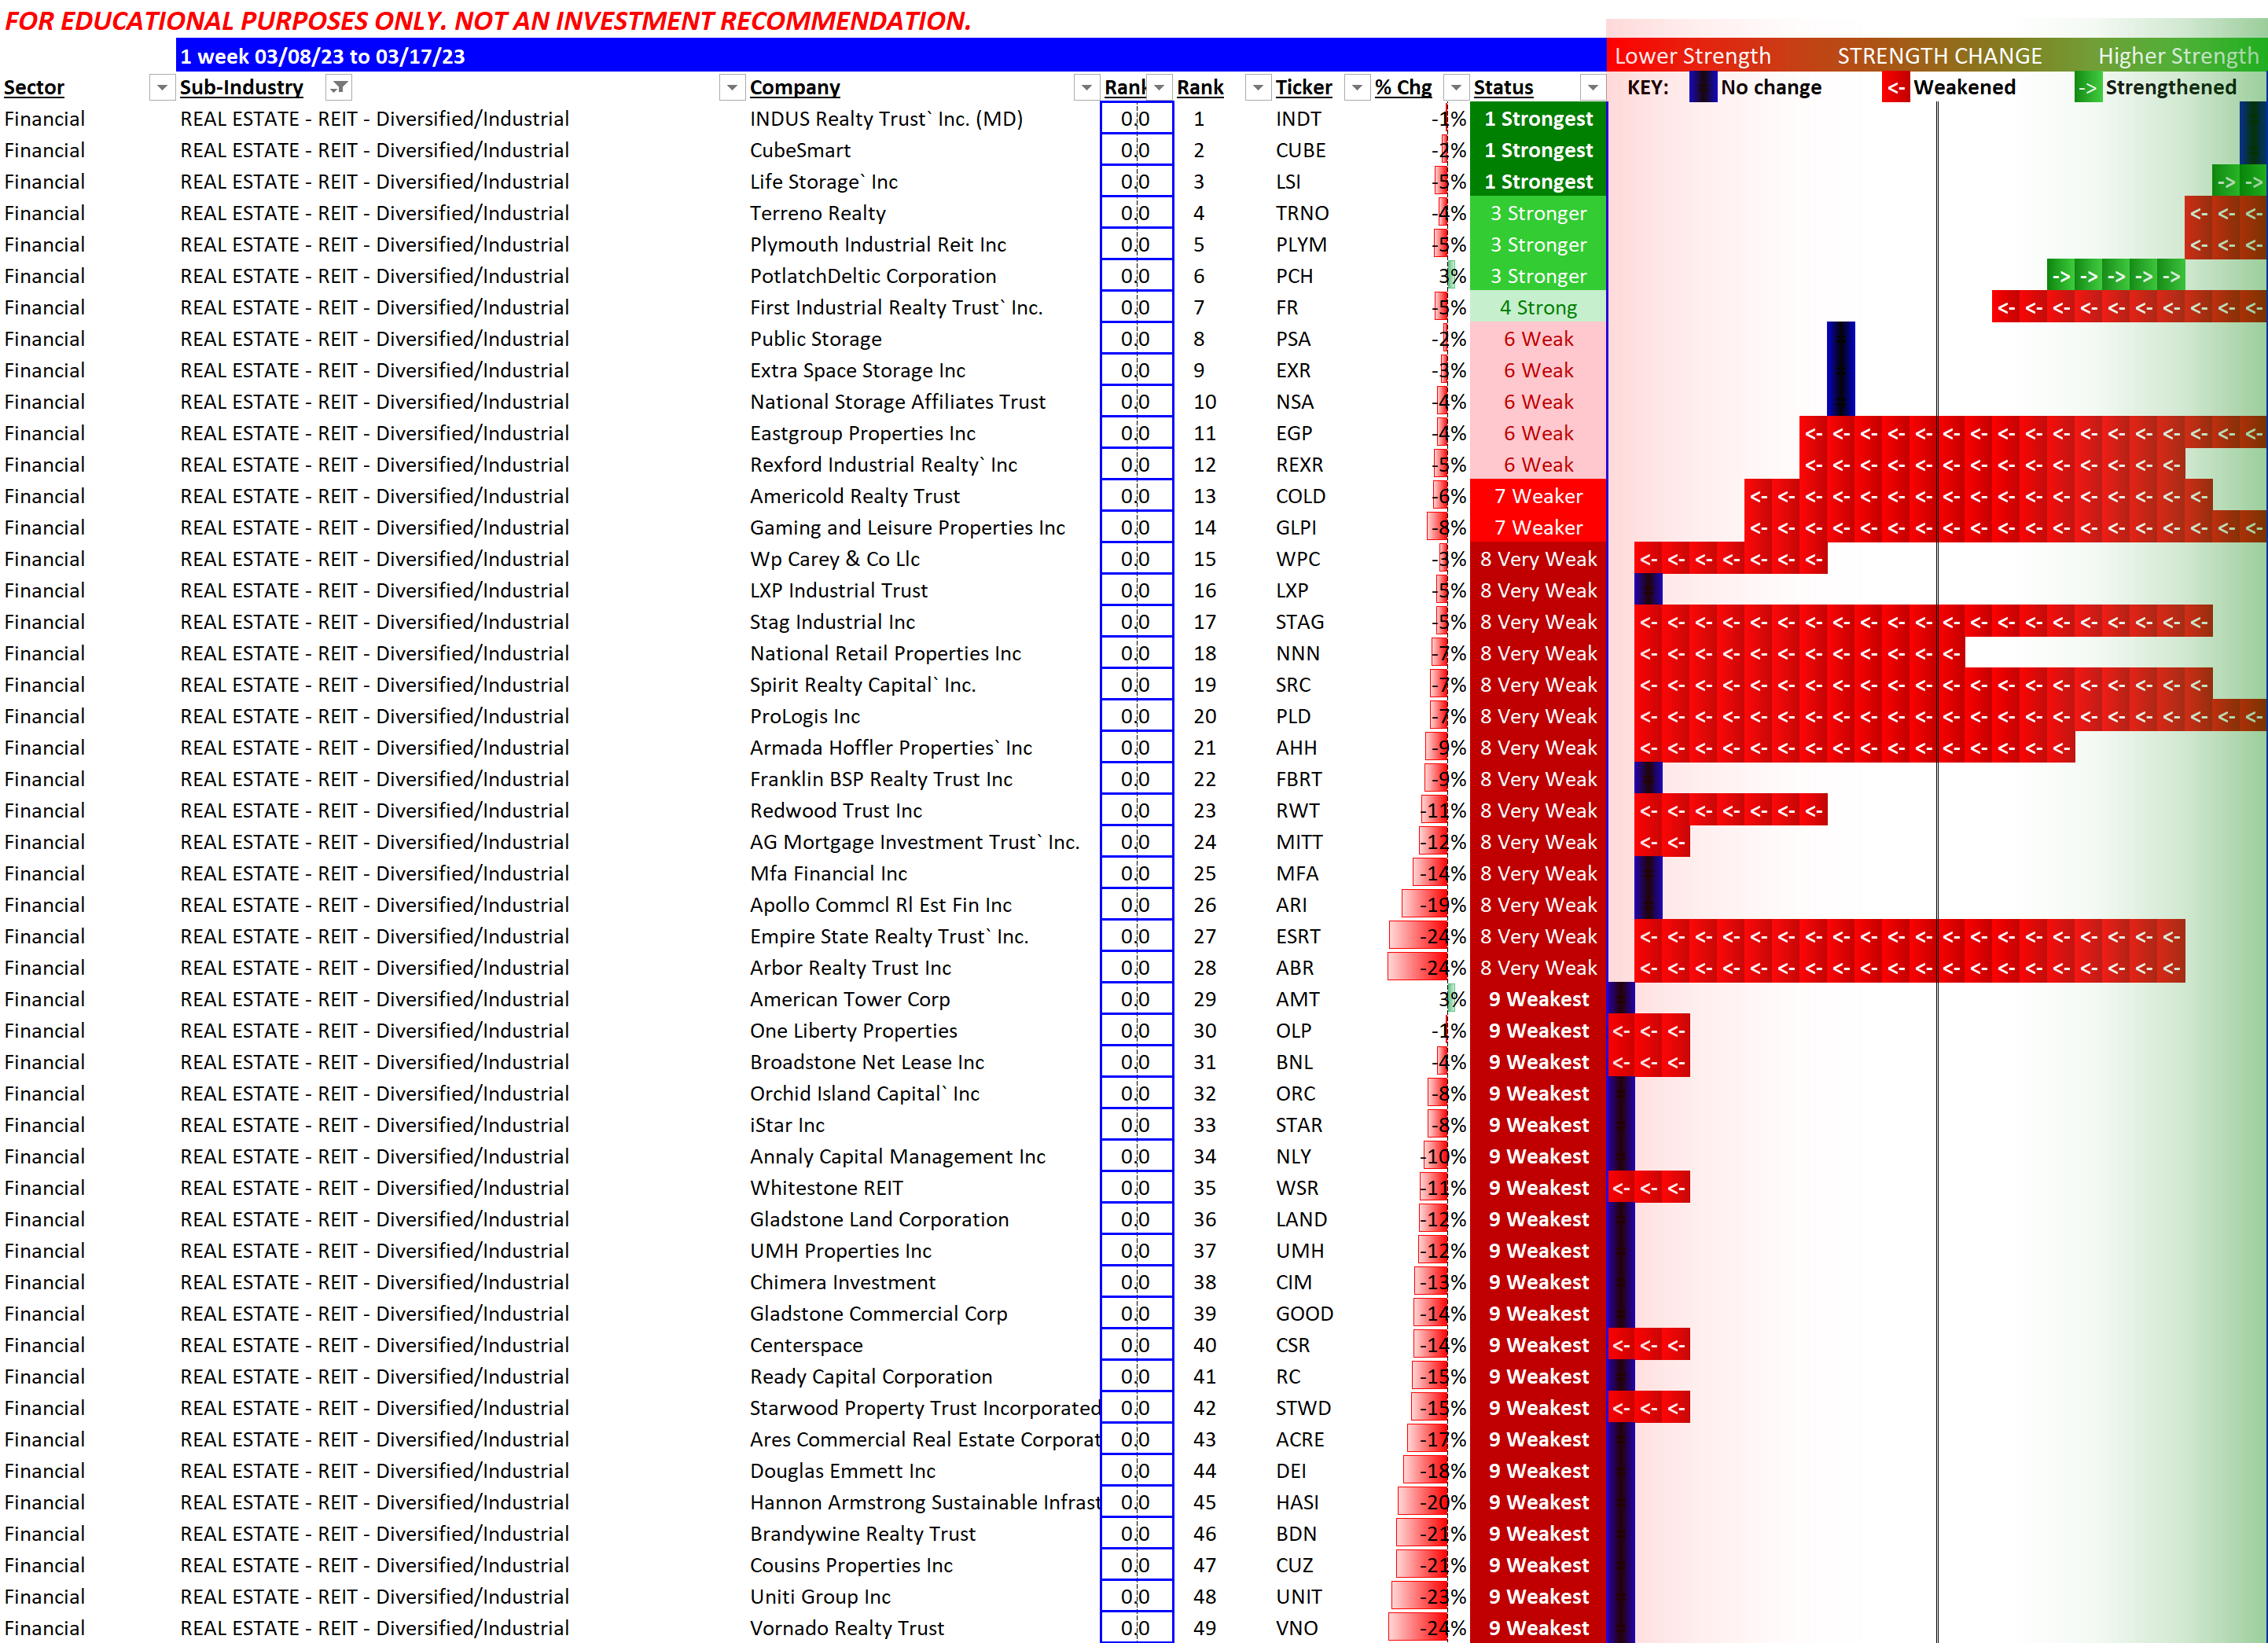Image resolution: width=2268 pixels, height=1643 pixels.
Task: Open the % Chg column filter dropdown
Action: click(x=1456, y=88)
